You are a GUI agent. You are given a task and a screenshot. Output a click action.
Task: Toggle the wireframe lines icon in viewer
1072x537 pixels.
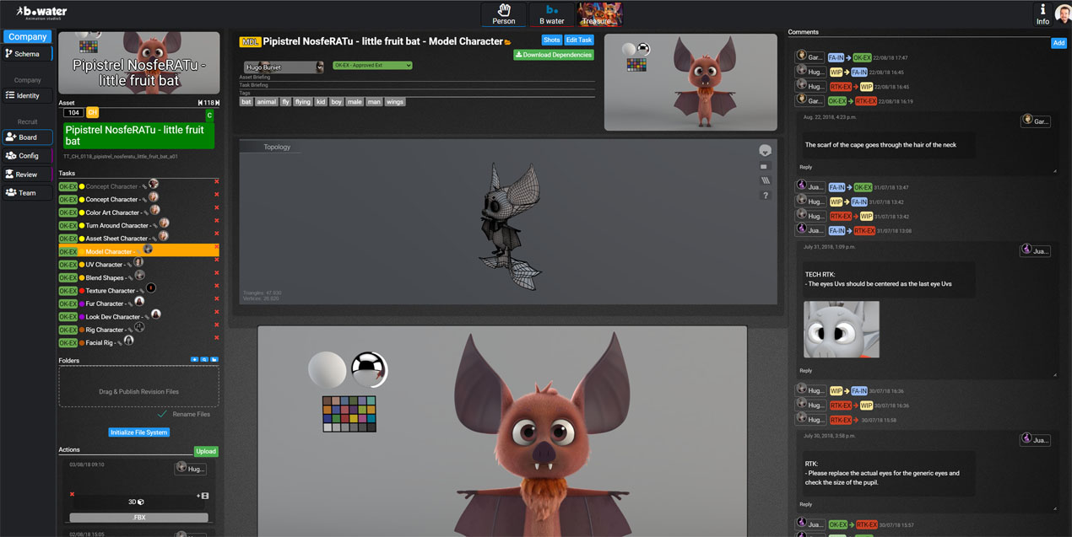(x=765, y=180)
